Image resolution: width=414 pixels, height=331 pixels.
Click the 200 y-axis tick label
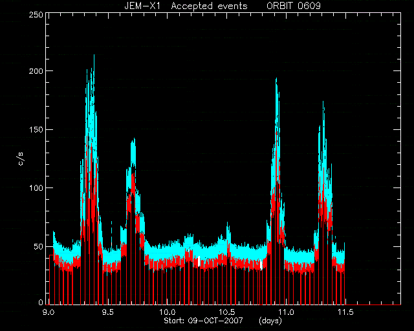pos(36,71)
